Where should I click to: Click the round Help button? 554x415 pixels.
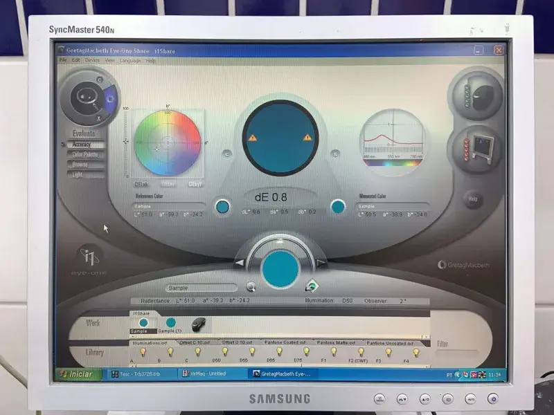tap(474, 199)
